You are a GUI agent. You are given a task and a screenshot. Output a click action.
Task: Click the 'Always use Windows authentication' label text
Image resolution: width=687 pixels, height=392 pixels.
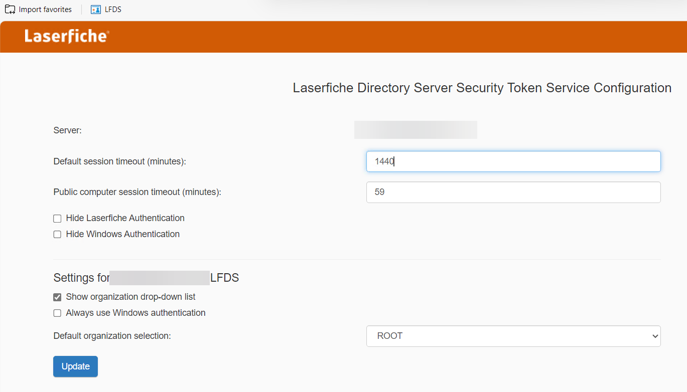click(136, 313)
